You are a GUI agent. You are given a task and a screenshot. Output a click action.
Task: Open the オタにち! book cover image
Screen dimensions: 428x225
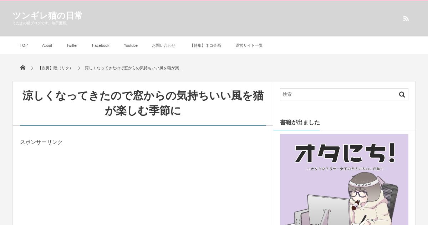[344, 179]
